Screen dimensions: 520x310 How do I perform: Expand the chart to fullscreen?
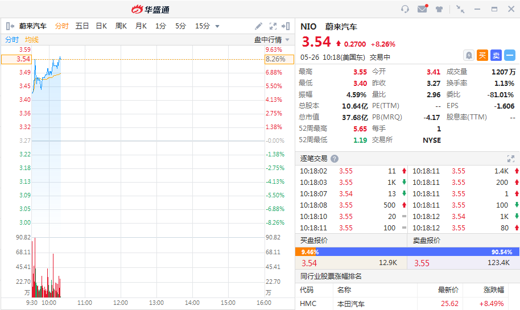[273, 26]
